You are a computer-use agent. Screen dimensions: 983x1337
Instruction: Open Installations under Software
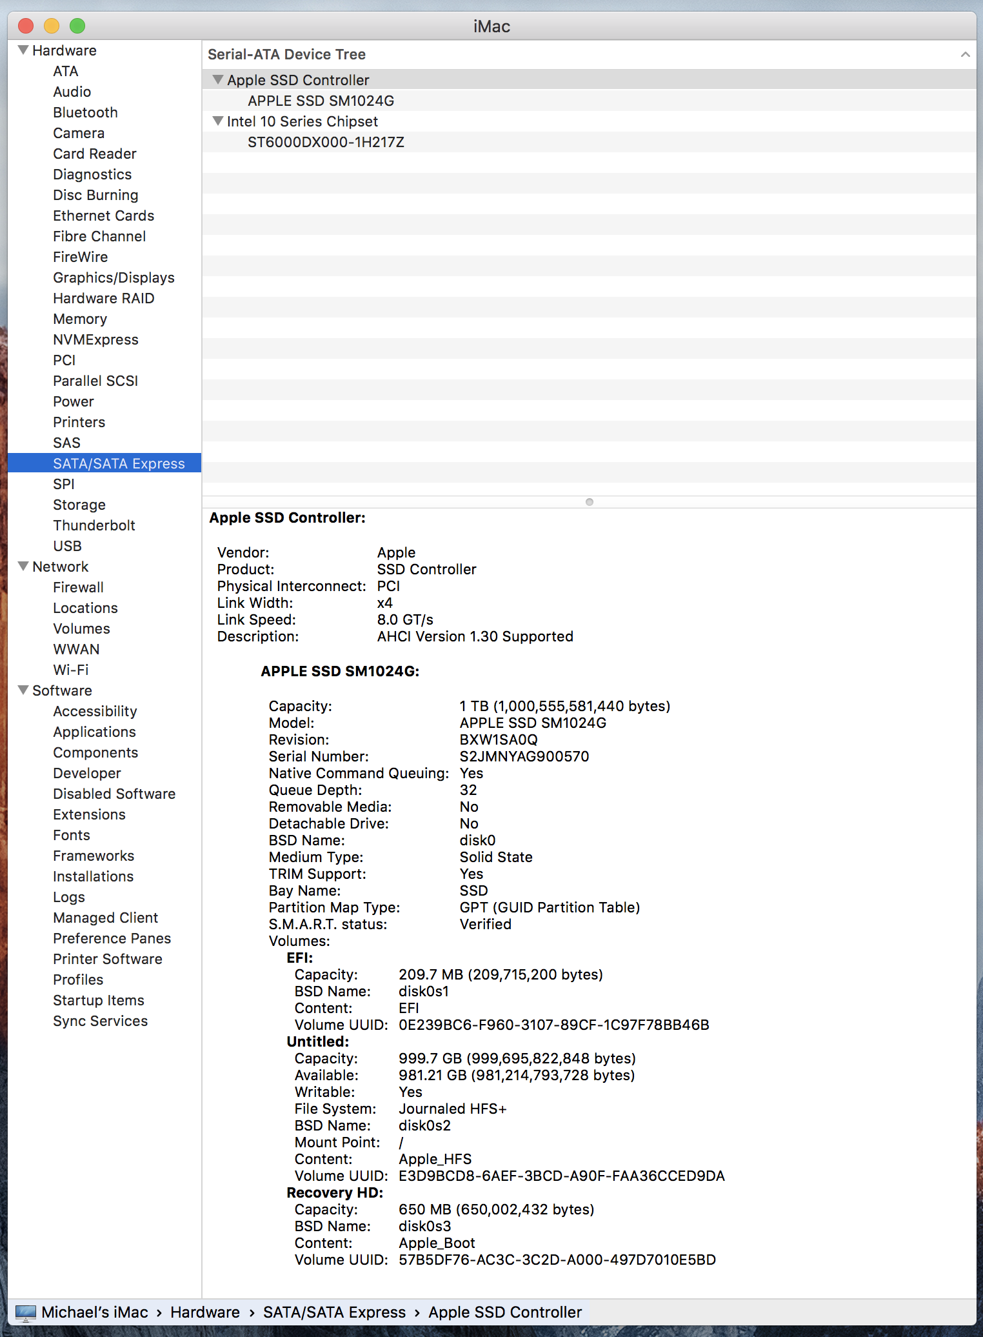coord(94,876)
